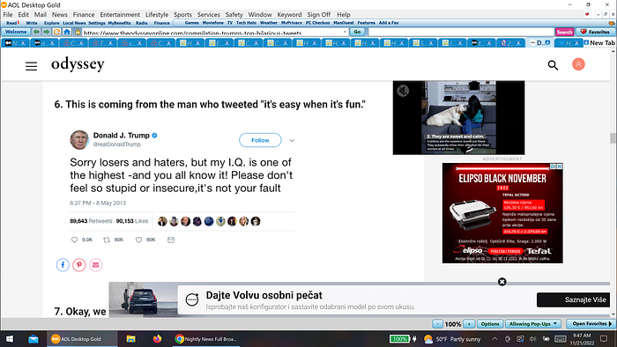The width and height of the screenshot is (617, 347).
Task: Open the Mail app in taskbar
Action: (x=33, y=339)
